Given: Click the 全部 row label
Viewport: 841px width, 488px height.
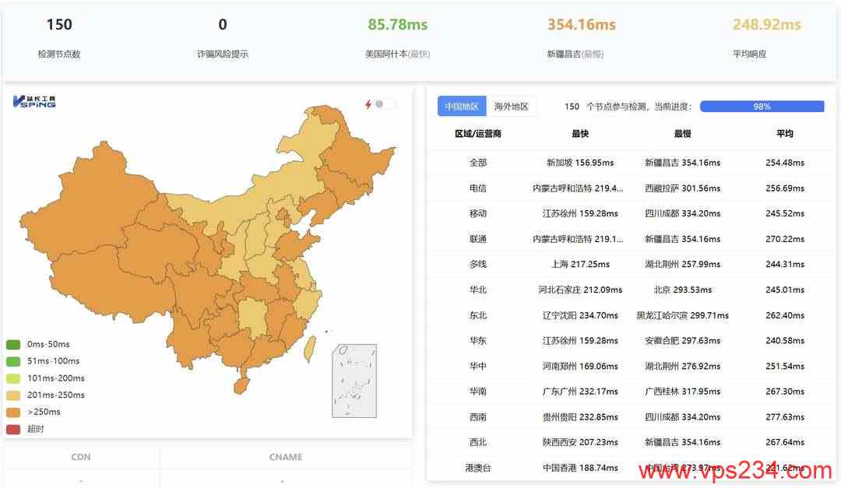Looking at the screenshot, I should coord(478,163).
